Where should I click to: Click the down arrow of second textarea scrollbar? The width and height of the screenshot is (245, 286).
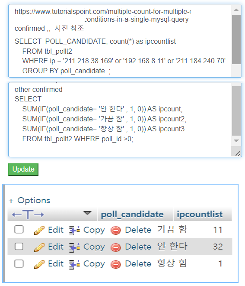click(236, 141)
